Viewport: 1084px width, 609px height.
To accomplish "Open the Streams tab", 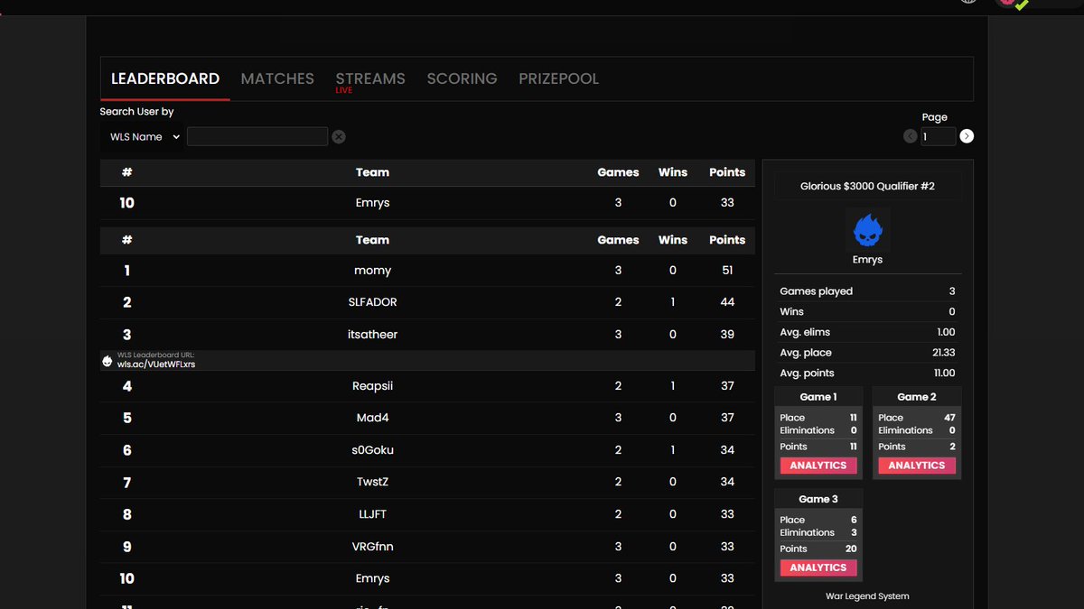I will tap(370, 79).
